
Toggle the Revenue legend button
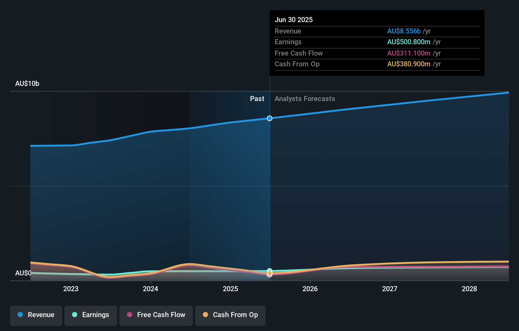click(36, 316)
